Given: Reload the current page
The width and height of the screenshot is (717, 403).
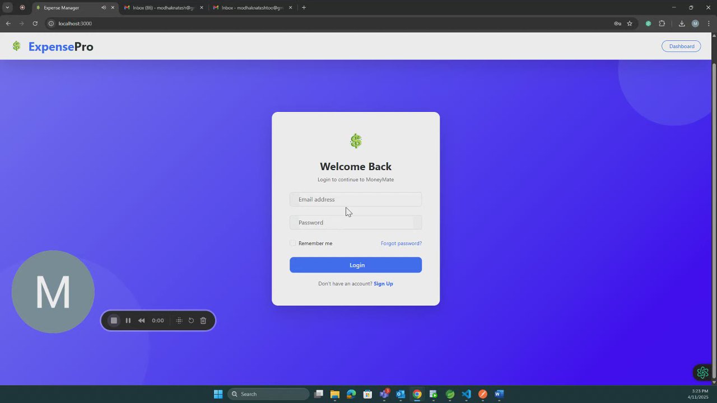Looking at the screenshot, I should point(35,24).
